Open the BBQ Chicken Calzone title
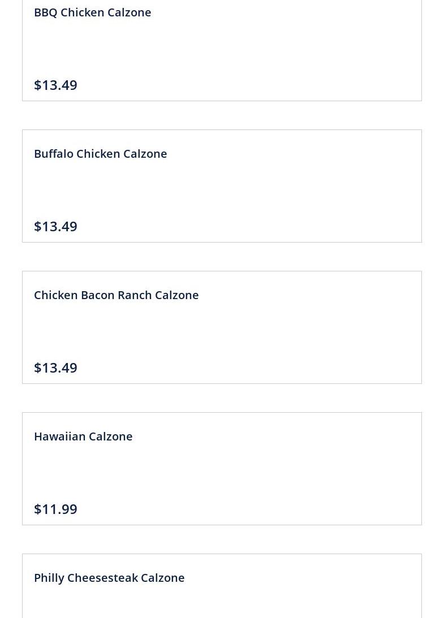The width and height of the screenshot is (444, 618). tap(92, 12)
